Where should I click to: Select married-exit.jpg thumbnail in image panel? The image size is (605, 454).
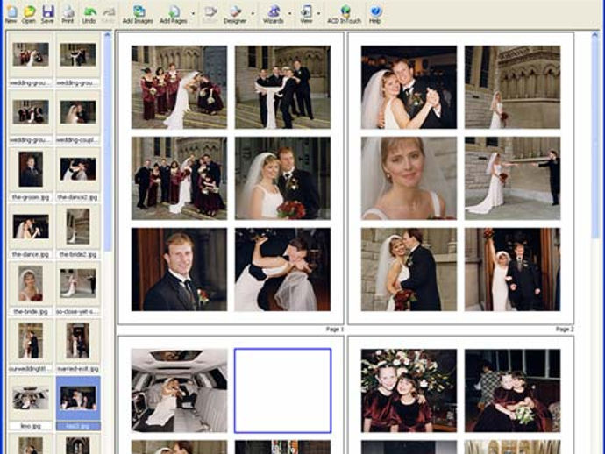[x=77, y=341]
